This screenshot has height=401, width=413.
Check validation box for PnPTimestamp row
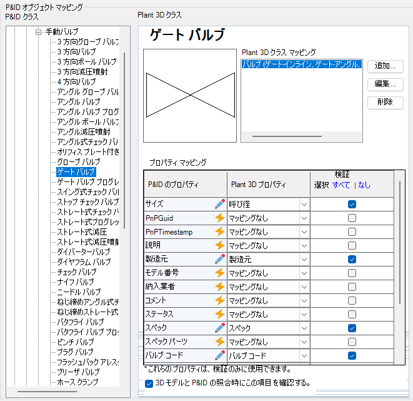pos(352,231)
